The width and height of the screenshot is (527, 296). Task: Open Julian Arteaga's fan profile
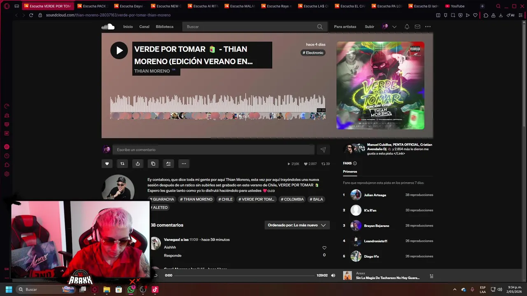pos(375,195)
